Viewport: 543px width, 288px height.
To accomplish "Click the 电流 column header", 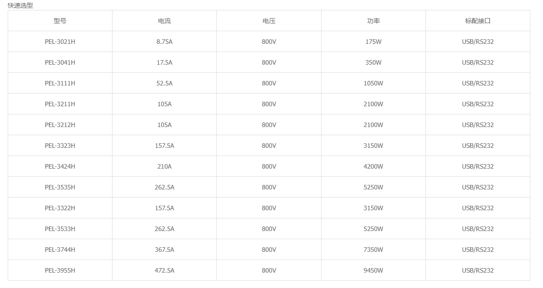I will point(165,21).
